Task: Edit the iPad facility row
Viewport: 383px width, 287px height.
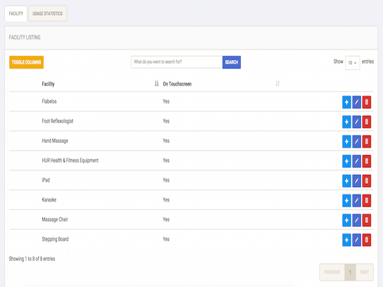Action: pos(356,181)
